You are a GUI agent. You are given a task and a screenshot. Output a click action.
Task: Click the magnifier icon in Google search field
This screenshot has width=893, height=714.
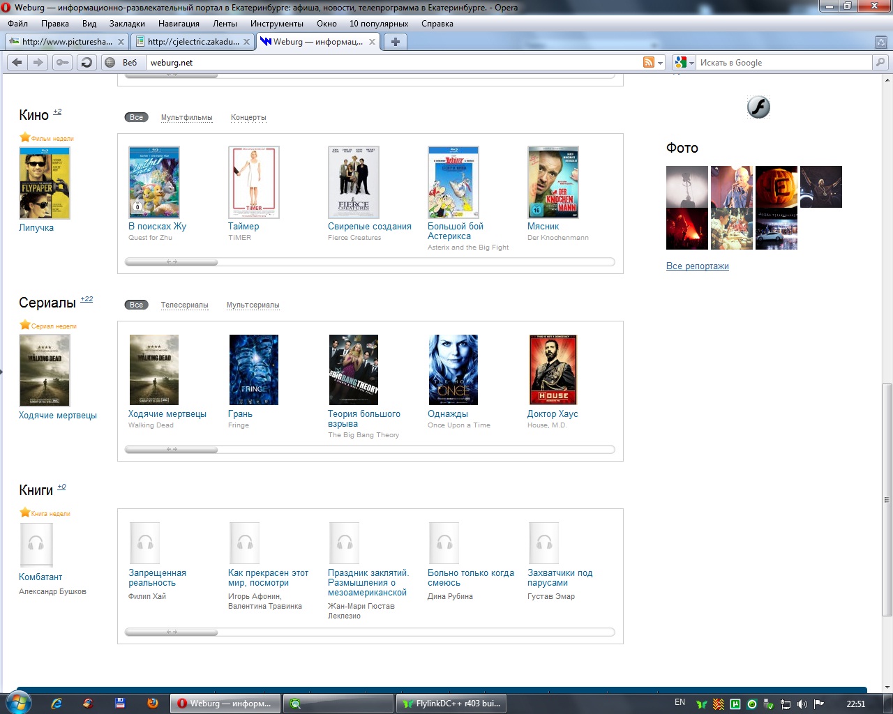[x=880, y=62]
